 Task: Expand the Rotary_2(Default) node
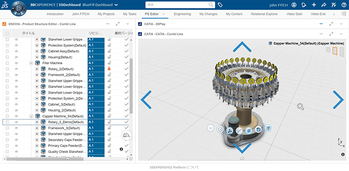click(x=37, y=69)
